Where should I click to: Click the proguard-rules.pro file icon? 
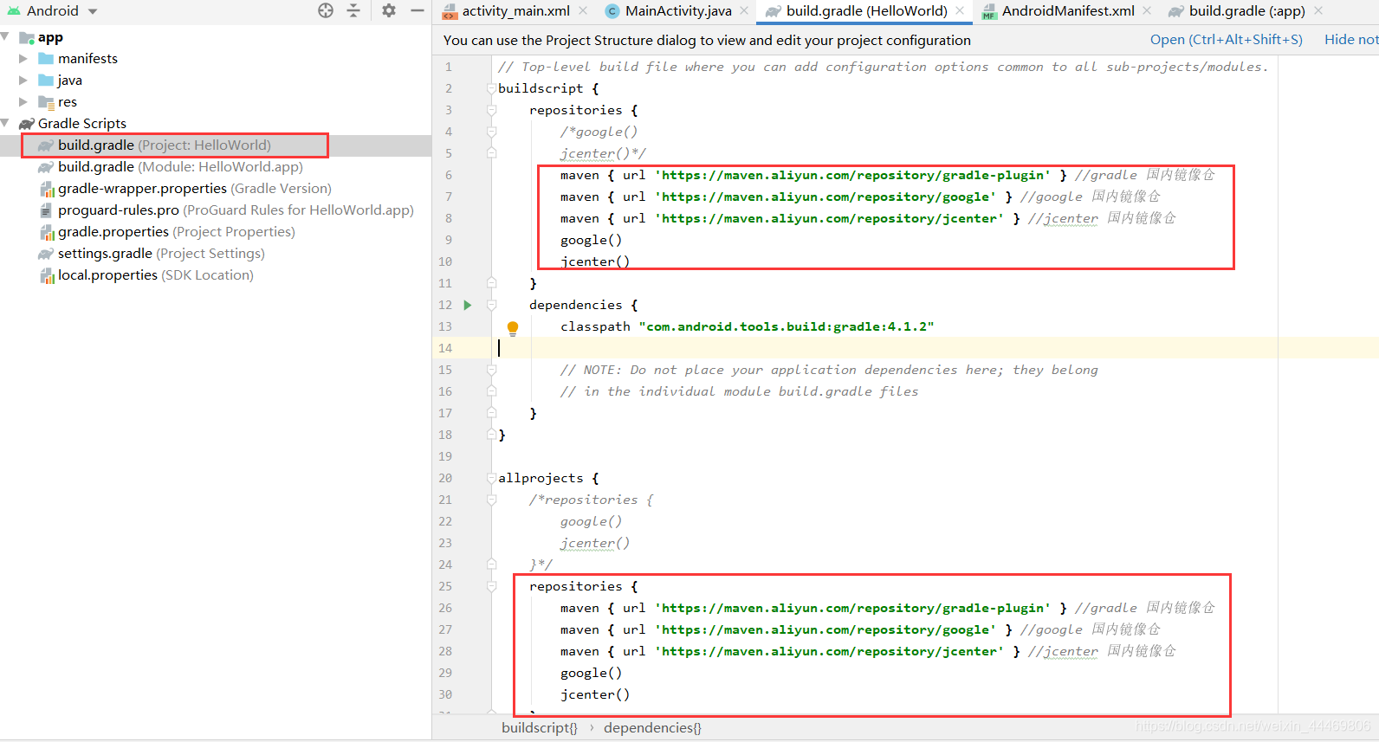46,210
